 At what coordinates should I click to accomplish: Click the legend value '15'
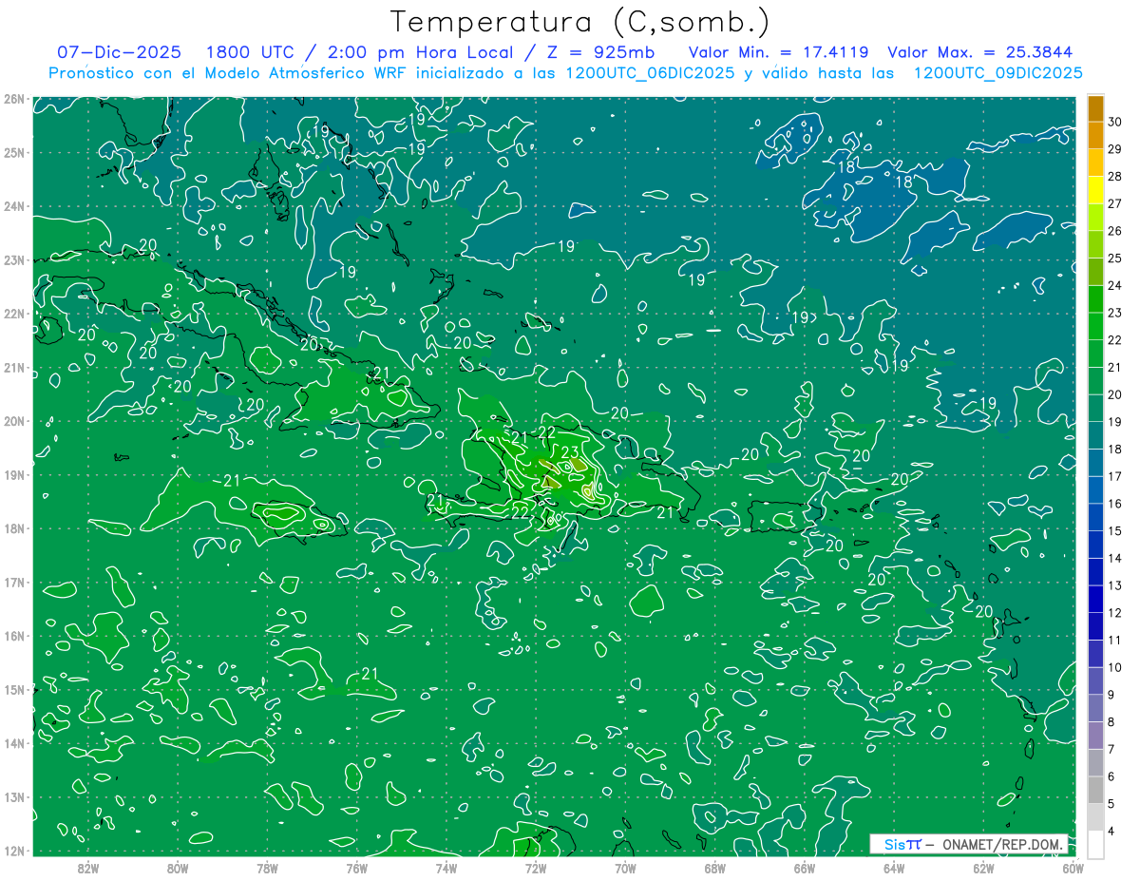click(x=1114, y=531)
